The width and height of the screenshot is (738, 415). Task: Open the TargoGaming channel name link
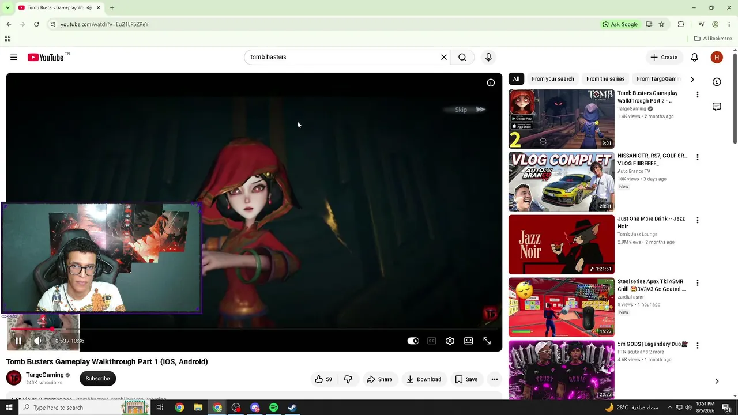click(45, 375)
